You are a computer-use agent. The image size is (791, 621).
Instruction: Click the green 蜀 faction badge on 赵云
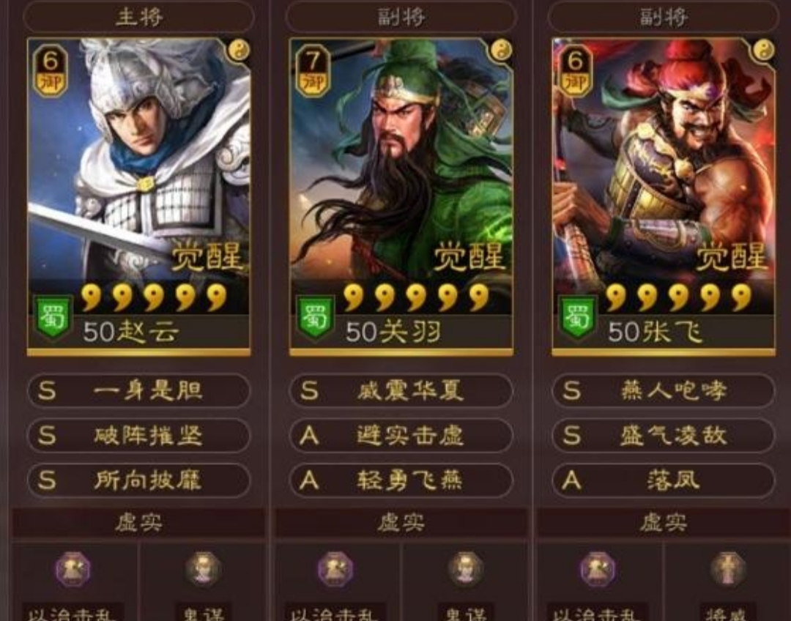coord(53,318)
